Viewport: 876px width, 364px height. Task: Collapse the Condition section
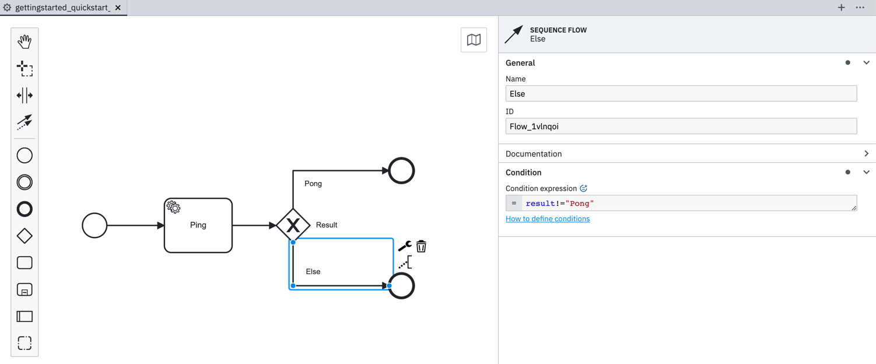point(866,172)
